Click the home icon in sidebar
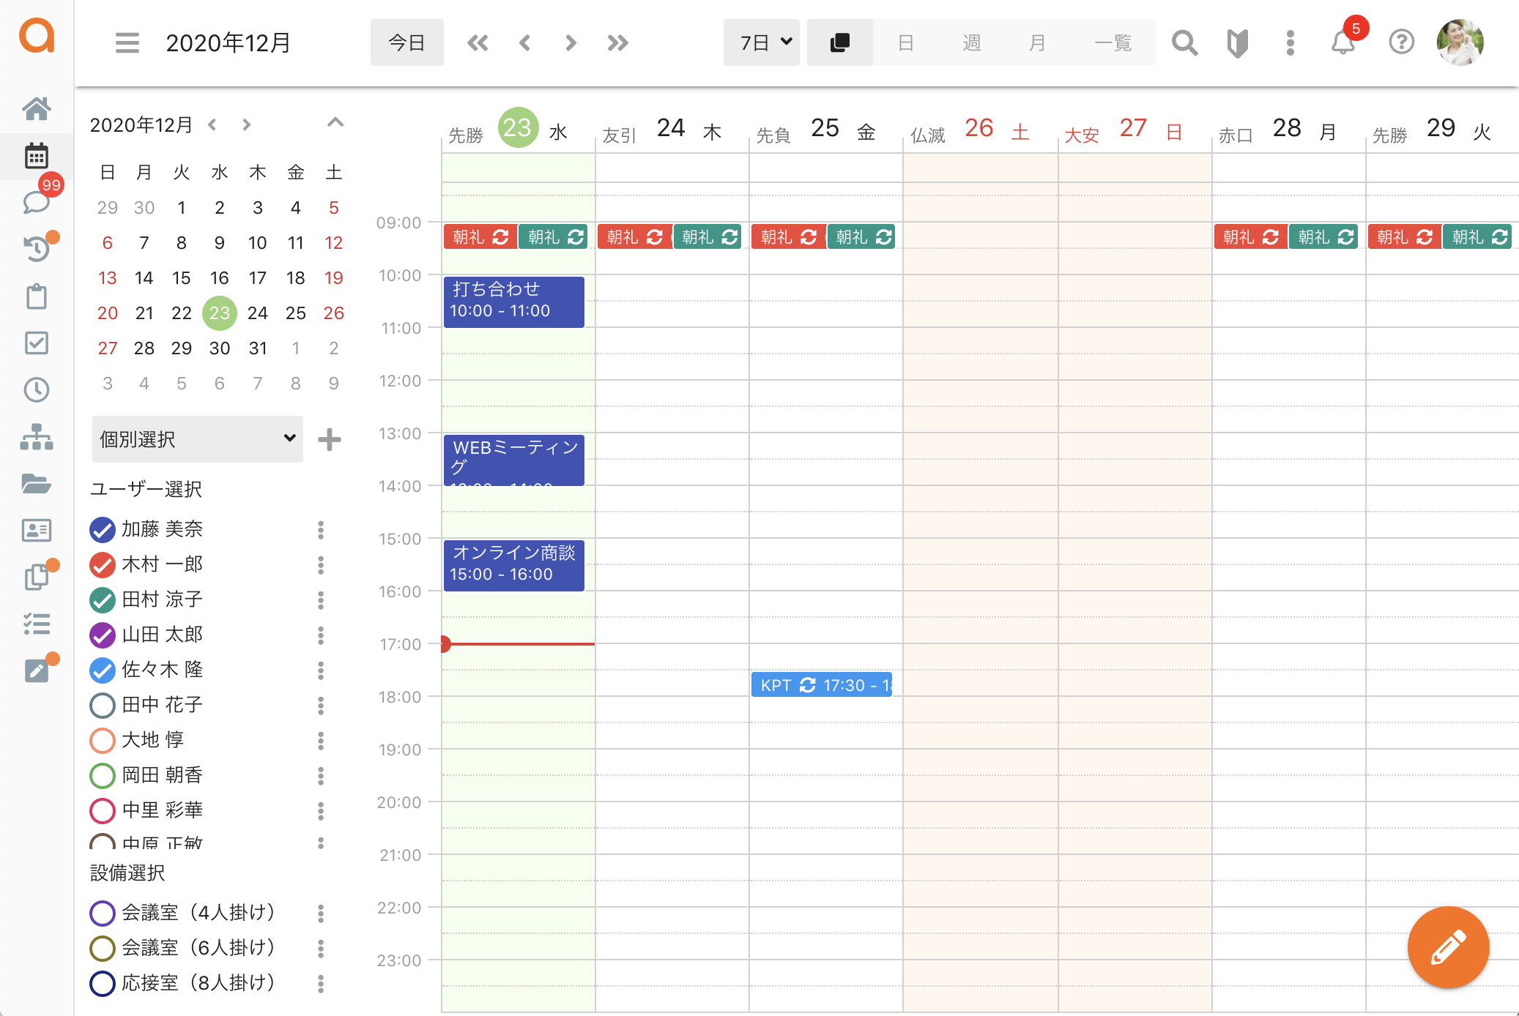The width and height of the screenshot is (1519, 1016). pos(36,109)
